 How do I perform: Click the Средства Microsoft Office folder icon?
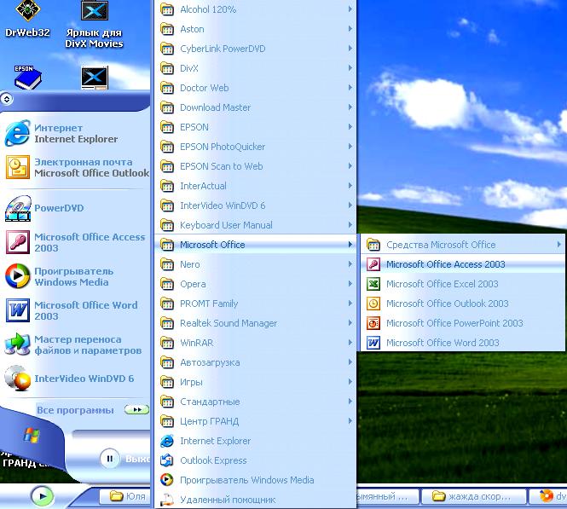pyautogui.click(x=373, y=245)
